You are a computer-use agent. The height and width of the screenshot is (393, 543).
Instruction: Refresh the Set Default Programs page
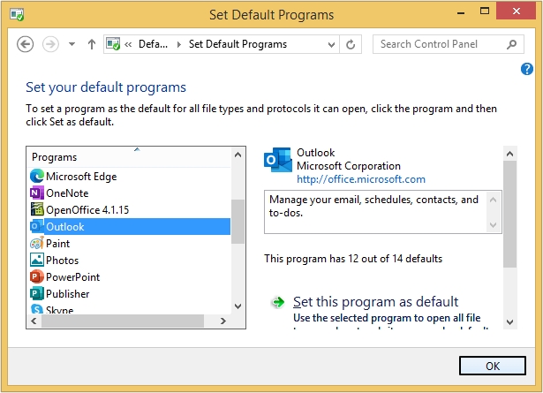coord(351,44)
